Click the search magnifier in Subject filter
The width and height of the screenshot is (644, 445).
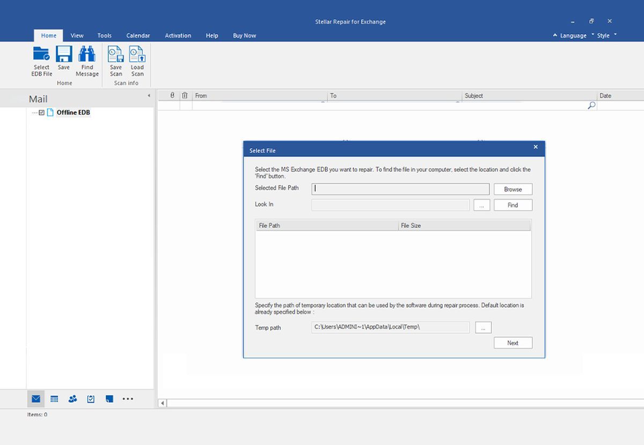tap(591, 106)
